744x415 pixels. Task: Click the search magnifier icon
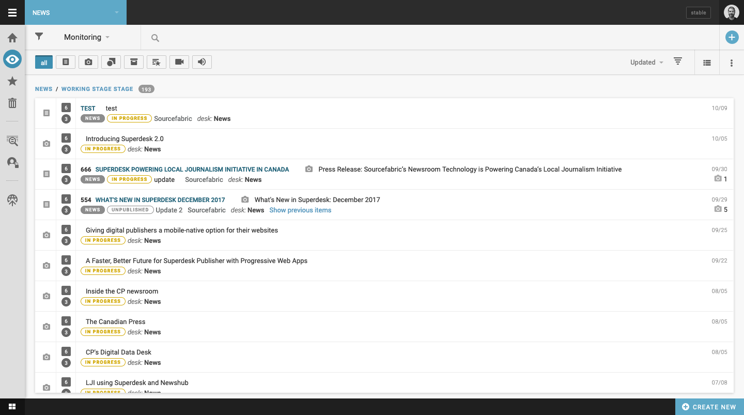click(155, 38)
